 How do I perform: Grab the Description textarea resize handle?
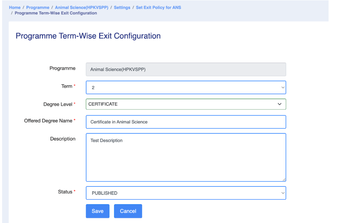point(284,179)
